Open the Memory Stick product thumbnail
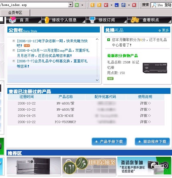Screen dimensions: 172x178 155,68
